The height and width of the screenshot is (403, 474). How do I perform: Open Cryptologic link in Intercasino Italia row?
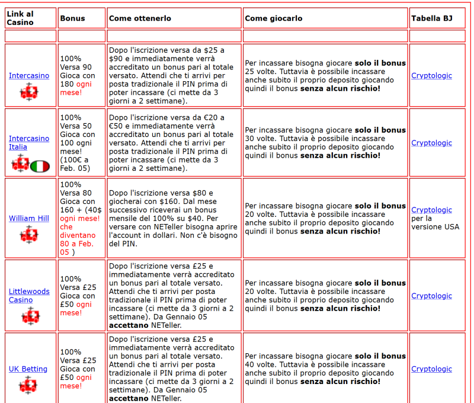pos(431,143)
